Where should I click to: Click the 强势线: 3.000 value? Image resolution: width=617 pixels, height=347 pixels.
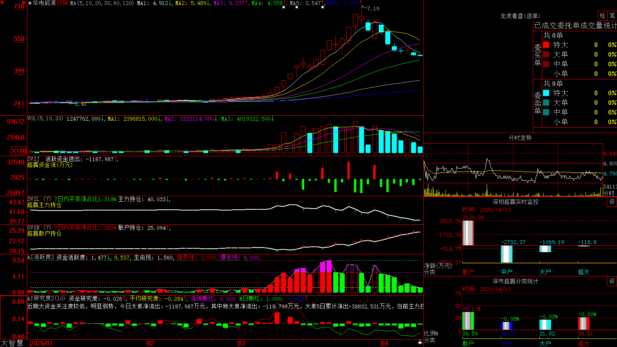click(197, 257)
